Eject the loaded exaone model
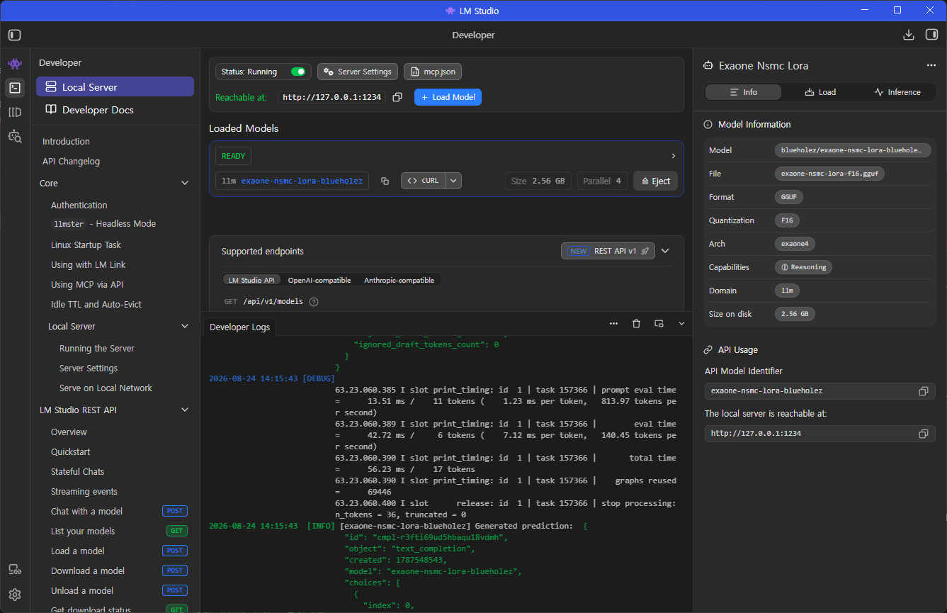Image resolution: width=947 pixels, height=613 pixels. [x=655, y=181]
